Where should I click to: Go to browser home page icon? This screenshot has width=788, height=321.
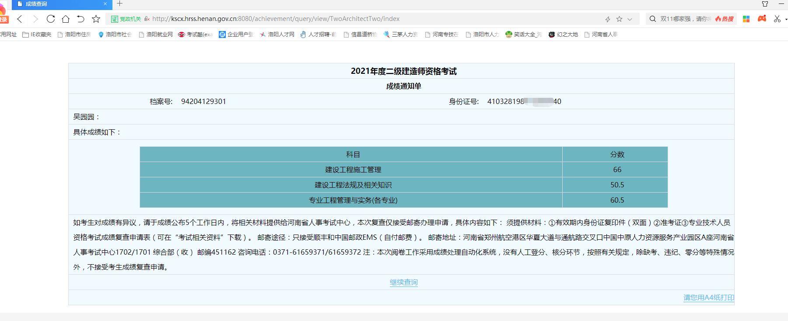[66, 19]
